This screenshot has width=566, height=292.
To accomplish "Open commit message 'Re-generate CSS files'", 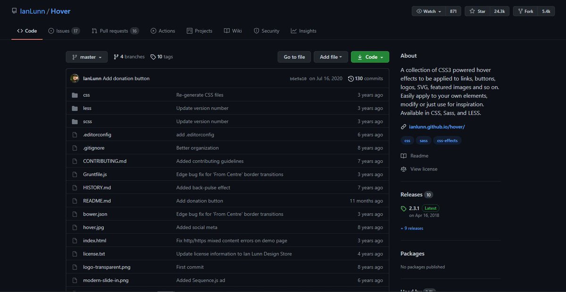I will click(x=200, y=95).
